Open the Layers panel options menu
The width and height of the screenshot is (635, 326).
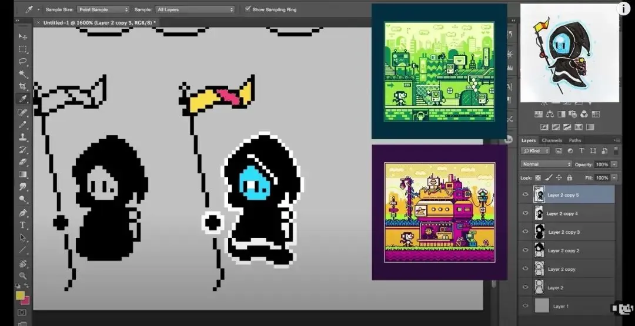(617, 140)
